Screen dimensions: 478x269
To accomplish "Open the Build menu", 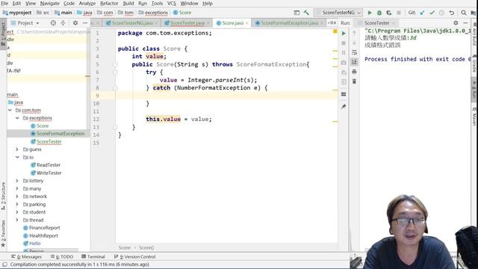I will (x=128, y=3).
